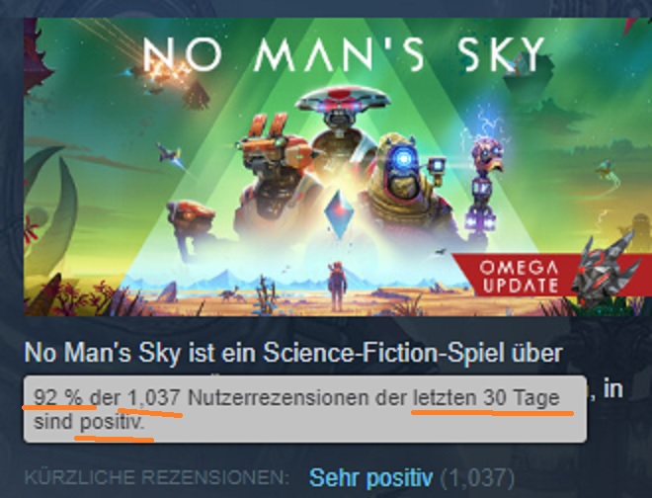
Task: Click the red OMEGA UPDATE badge
Action: [x=519, y=277]
